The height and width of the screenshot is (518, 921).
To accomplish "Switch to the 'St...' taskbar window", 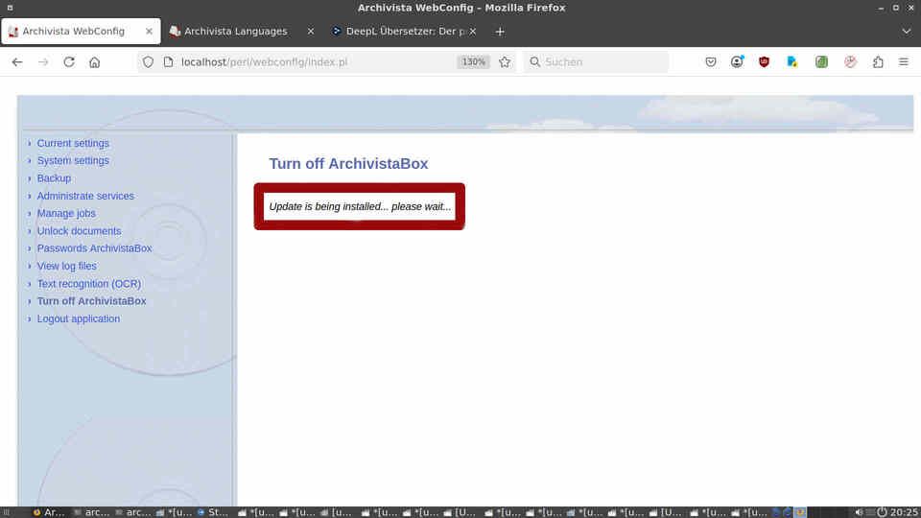I will 213,512.
